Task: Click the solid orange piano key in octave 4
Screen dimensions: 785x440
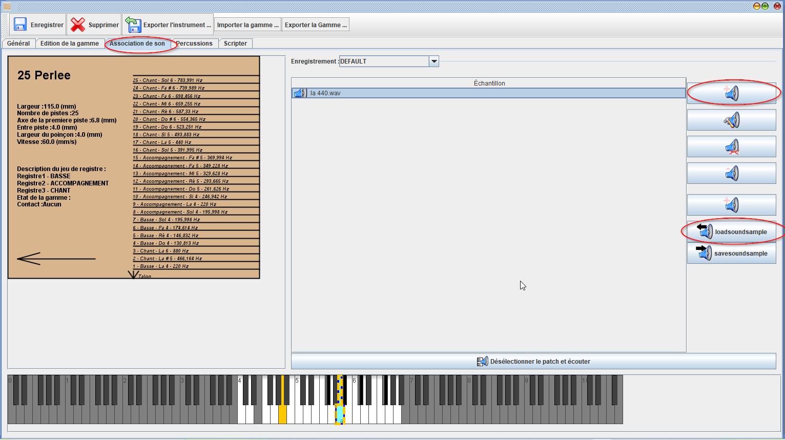Action: (282, 414)
